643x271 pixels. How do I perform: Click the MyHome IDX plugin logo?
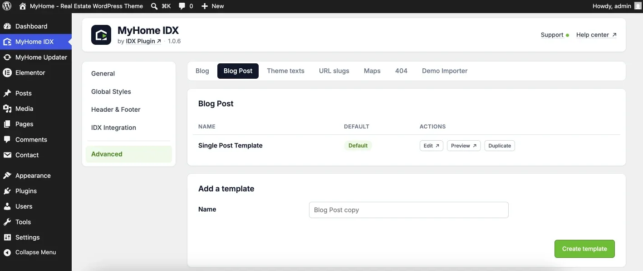(x=101, y=35)
